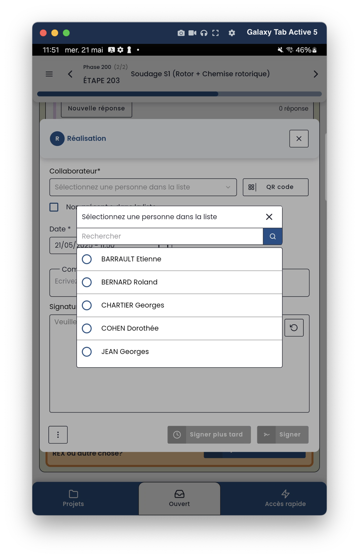Screen dimensions: 359x558
Task: Focus the Rechercher search field
Action: (170, 236)
